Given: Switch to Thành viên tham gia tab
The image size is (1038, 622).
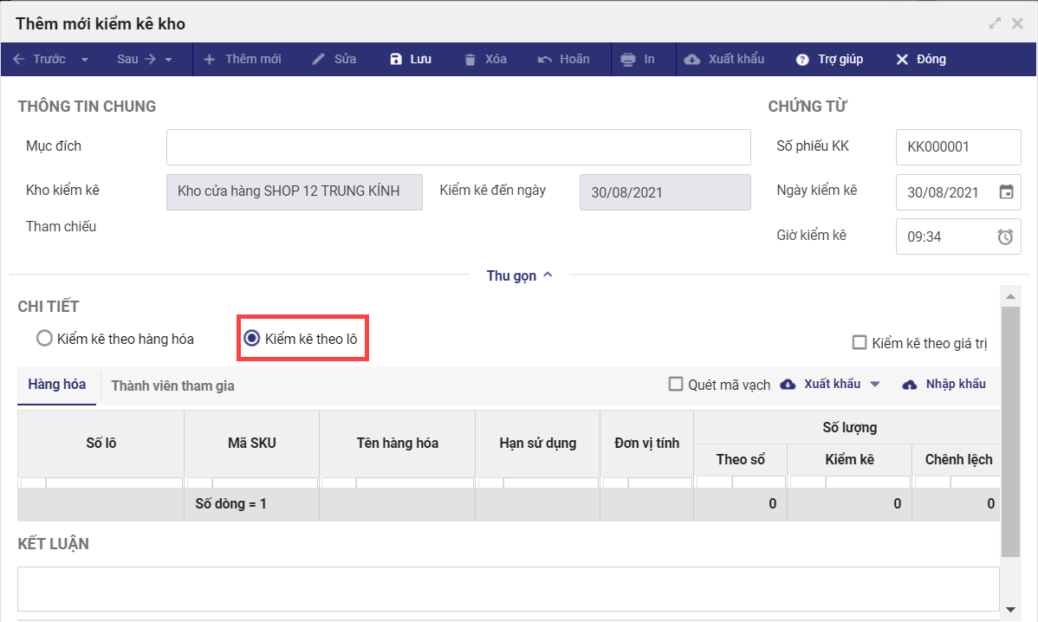Looking at the screenshot, I should pos(172,386).
